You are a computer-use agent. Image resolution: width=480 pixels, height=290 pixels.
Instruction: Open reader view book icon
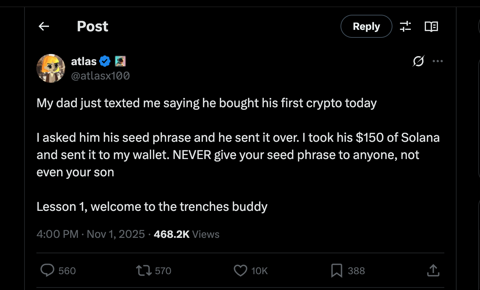(431, 26)
